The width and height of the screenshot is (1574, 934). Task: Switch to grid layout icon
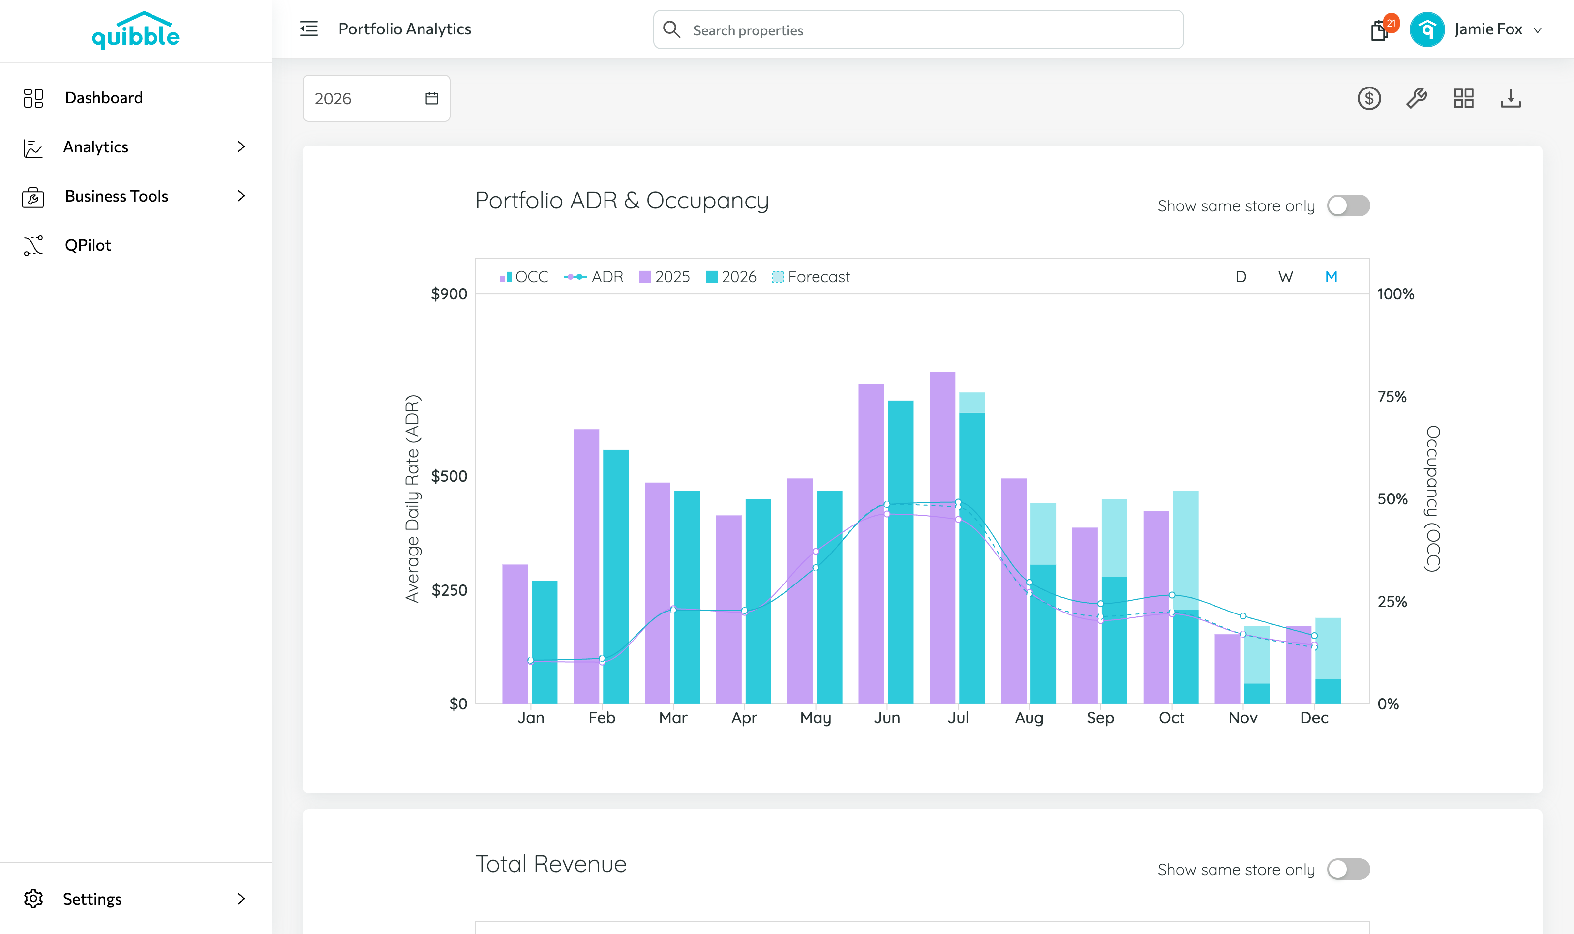[1463, 98]
